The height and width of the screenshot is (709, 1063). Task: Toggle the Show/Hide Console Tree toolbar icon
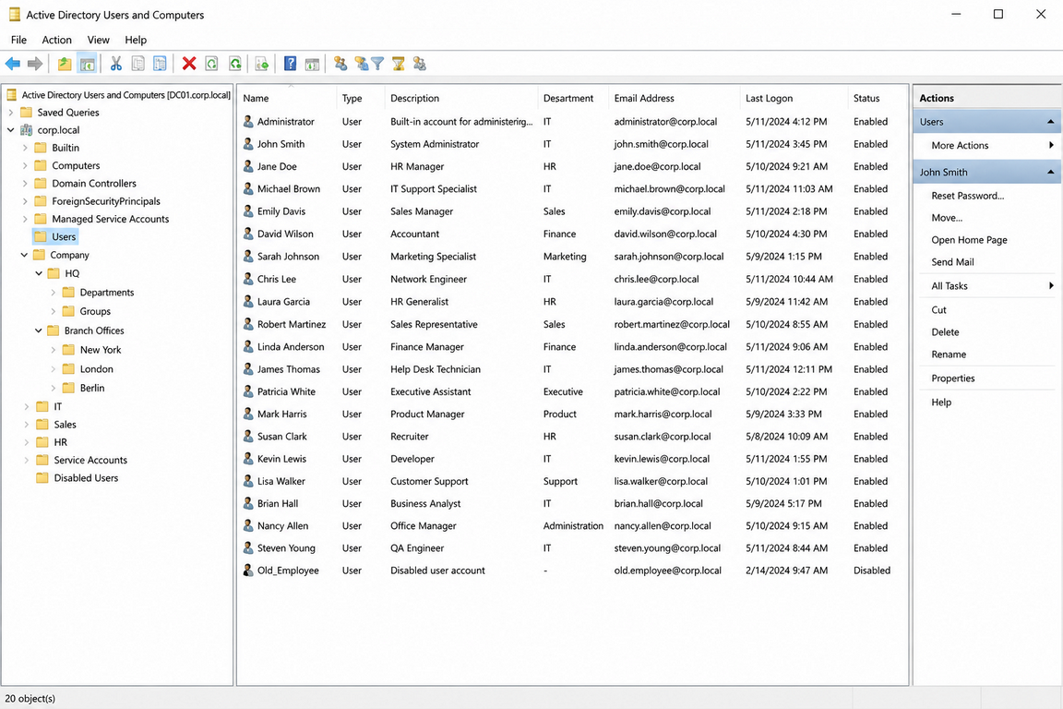tap(87, 64)
